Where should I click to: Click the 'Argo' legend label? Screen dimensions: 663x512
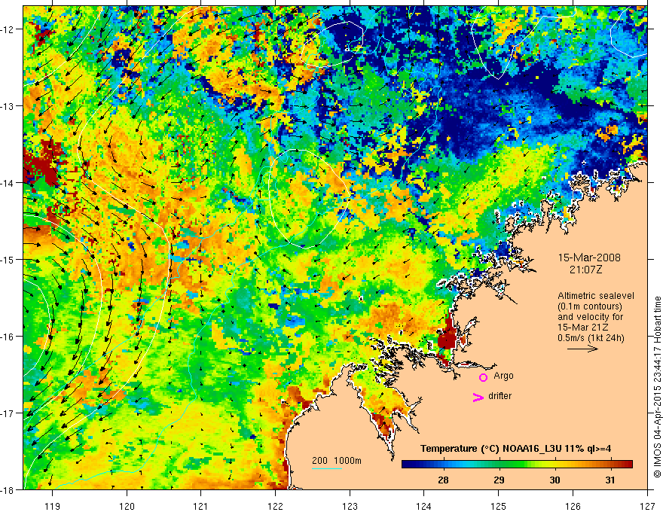pos(503,376)
